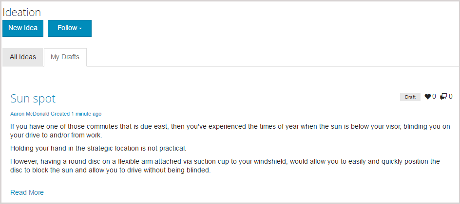Click the heart likes icon
The width and height of the screenshot is (460, 204).
428,97
